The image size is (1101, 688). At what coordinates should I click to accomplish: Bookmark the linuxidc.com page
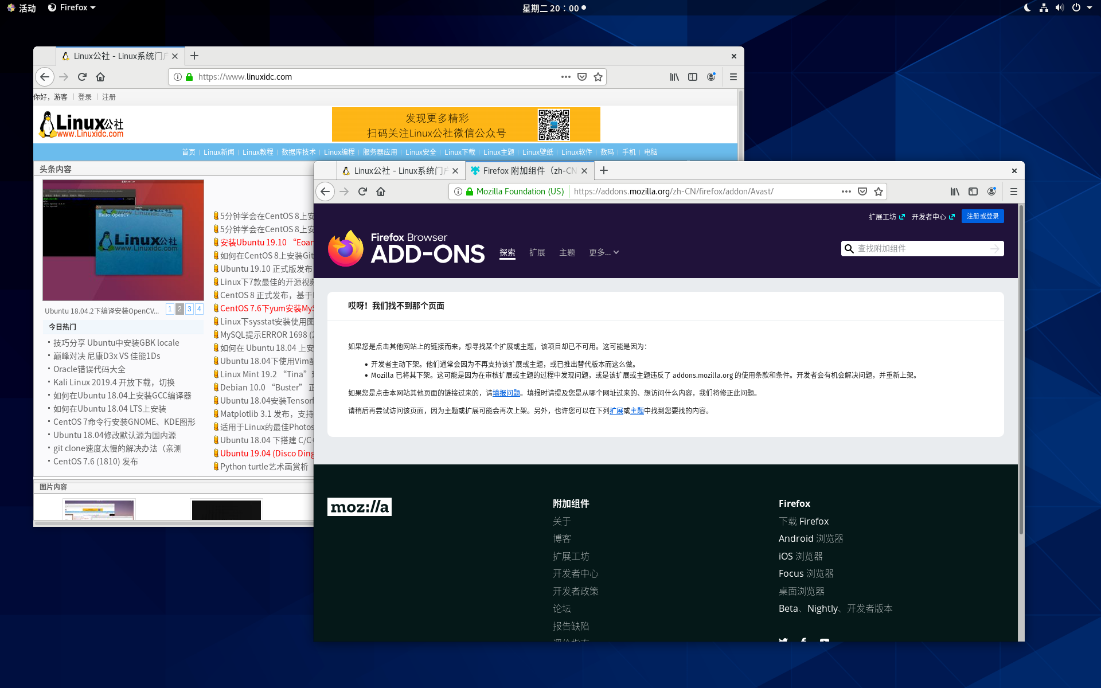tap(598, 77)
